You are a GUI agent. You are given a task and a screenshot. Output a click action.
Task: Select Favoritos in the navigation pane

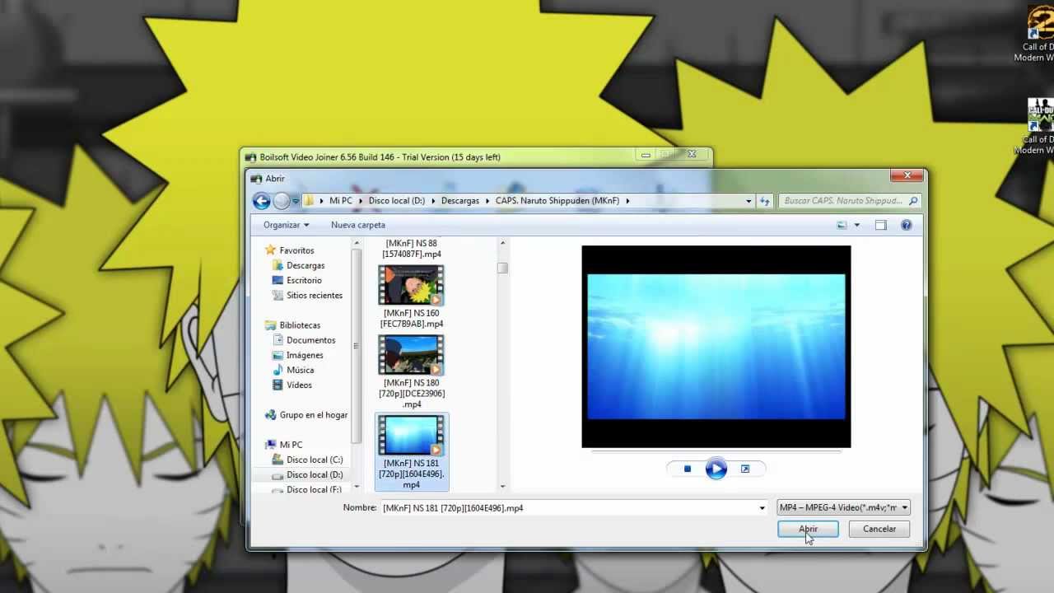coord(296,250)
